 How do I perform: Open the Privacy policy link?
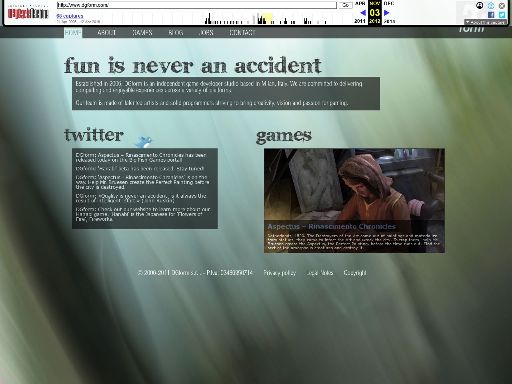[279, 273]
